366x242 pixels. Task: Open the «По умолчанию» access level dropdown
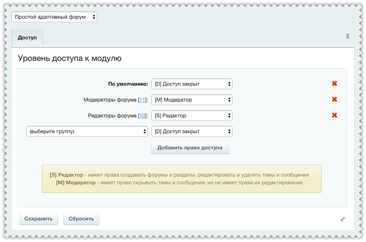click(192, 84)
